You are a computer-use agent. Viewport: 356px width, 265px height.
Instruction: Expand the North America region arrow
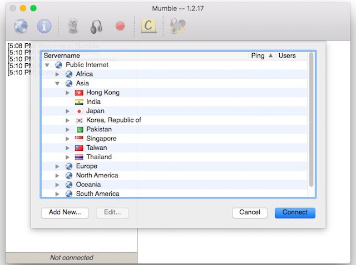[57, 175]
